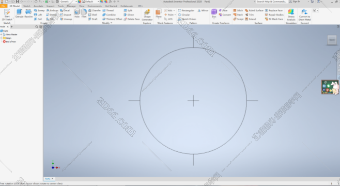
Task: Open the Tools ribbon tab
Action: 61,6
